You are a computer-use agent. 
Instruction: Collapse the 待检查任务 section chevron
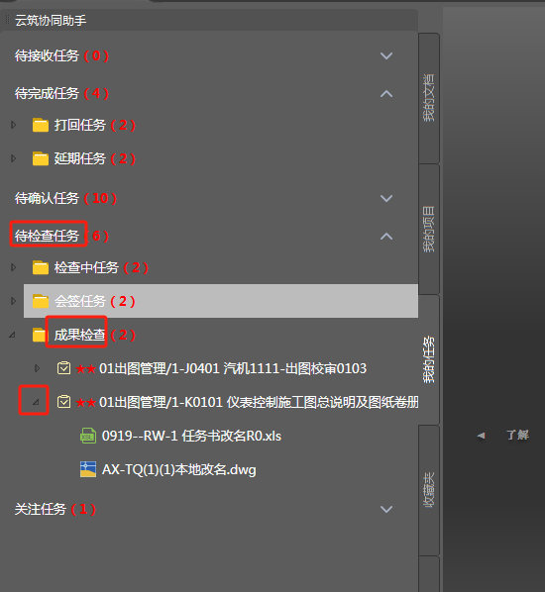pyautogui.click(x=386, y=237)
